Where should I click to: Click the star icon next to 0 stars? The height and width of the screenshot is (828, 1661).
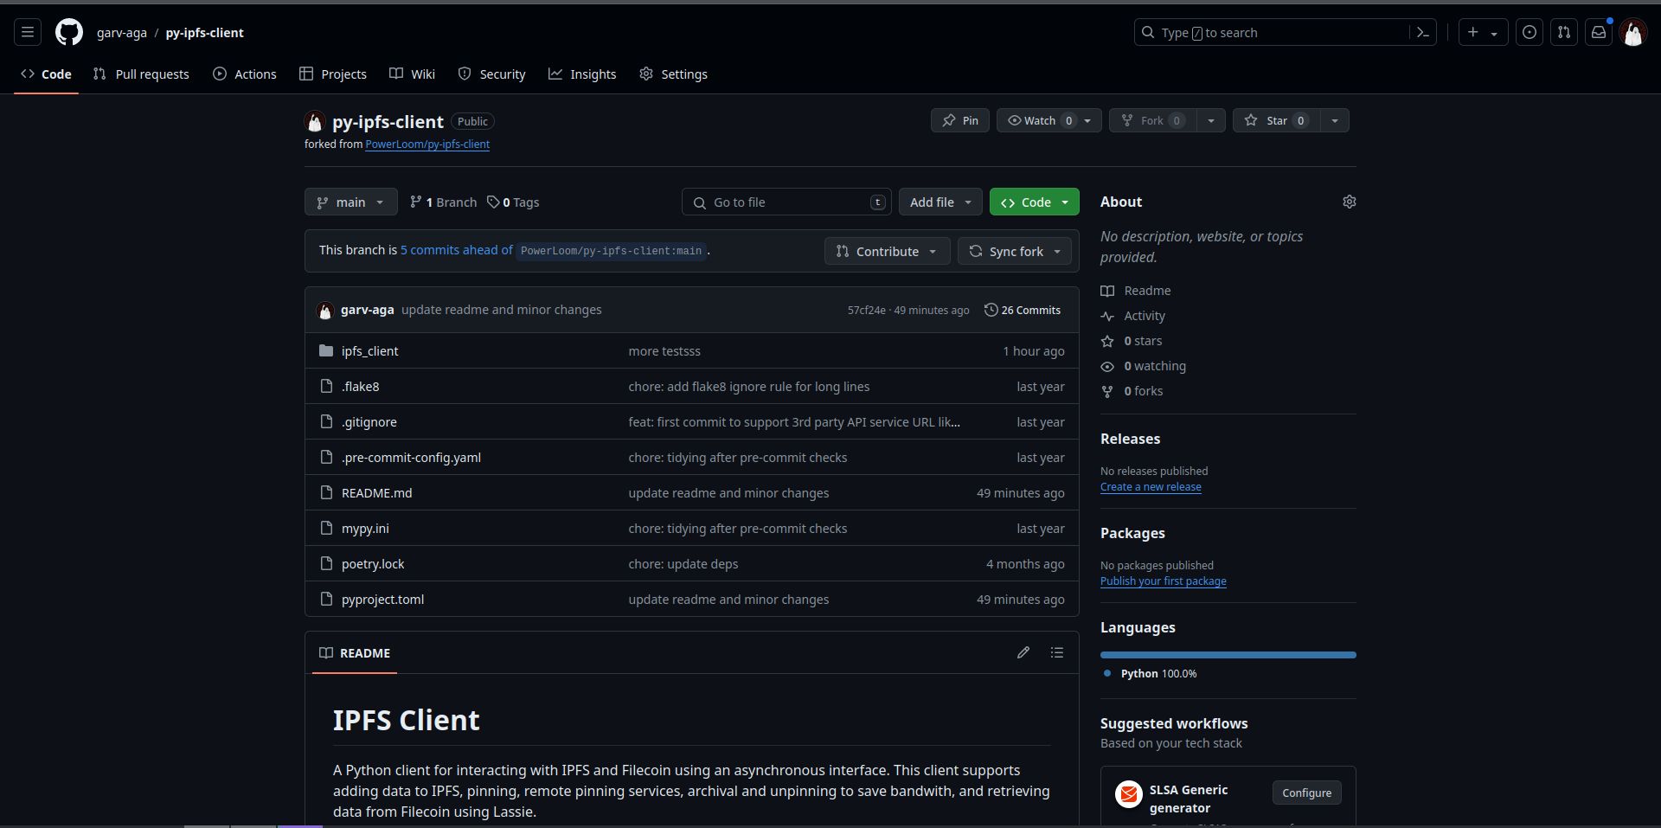click(1107, 341)
